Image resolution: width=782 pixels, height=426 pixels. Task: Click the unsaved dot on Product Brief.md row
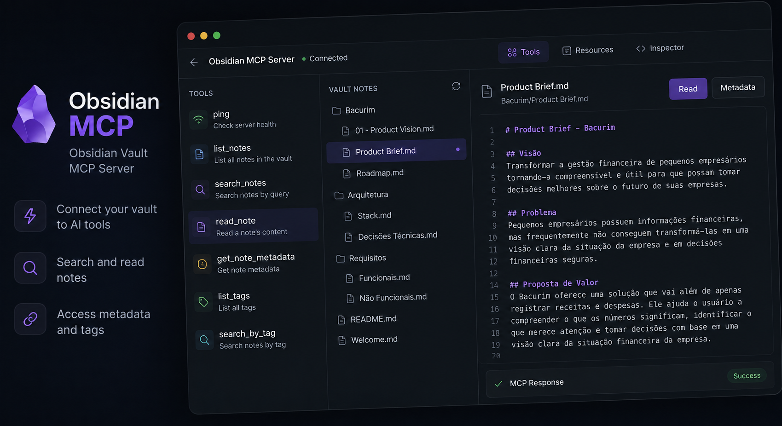pyautogui.click(x=458, y=150)
